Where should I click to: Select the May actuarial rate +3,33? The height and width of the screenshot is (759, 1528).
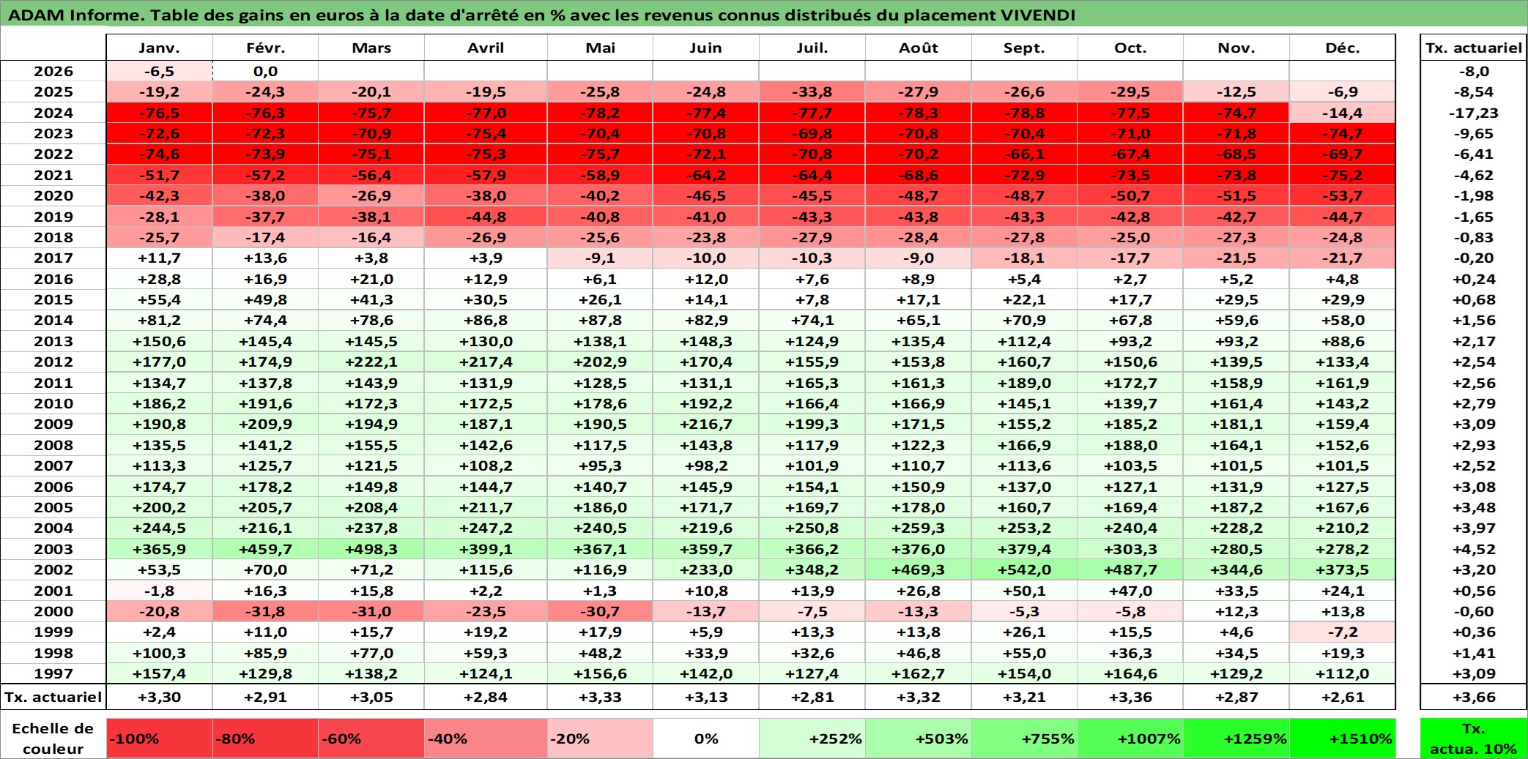tap(601, 697)
